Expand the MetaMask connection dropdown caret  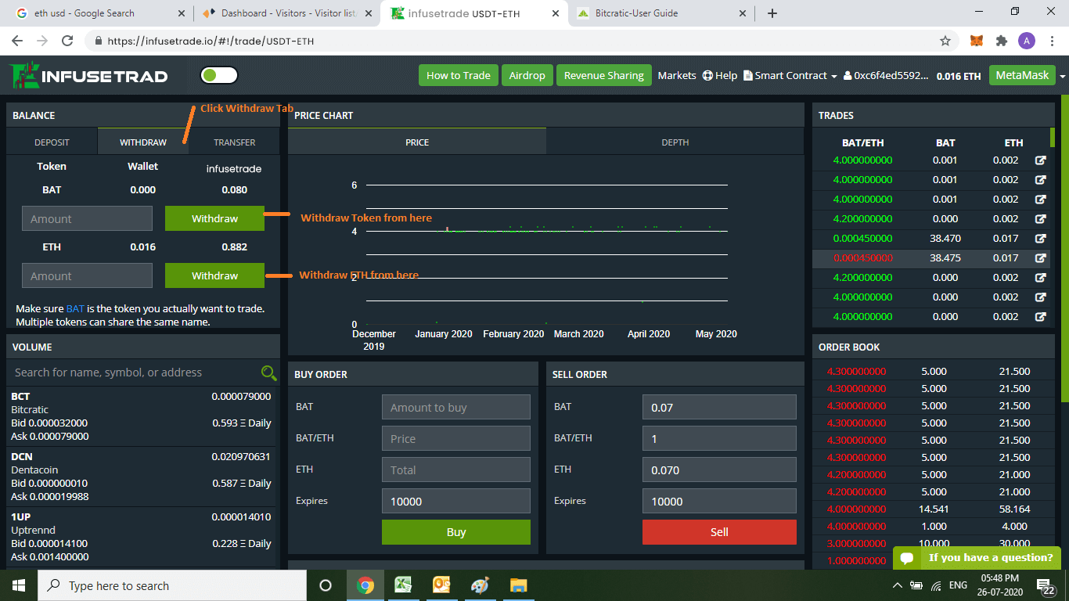tap(1062, 76)
